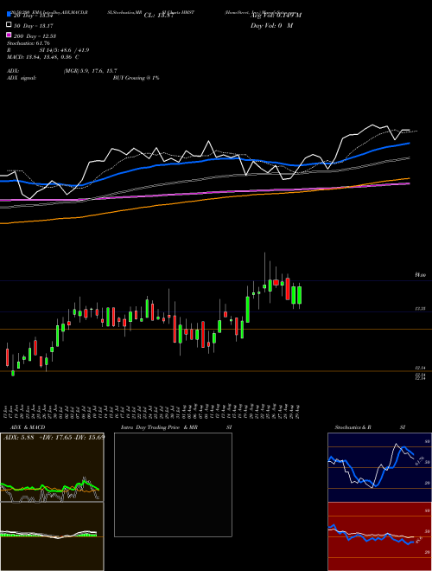This screenshot has height=571, width=432.
Task: Click the 12.14 price label beside the lower orange line
Action: pos(420,369)
